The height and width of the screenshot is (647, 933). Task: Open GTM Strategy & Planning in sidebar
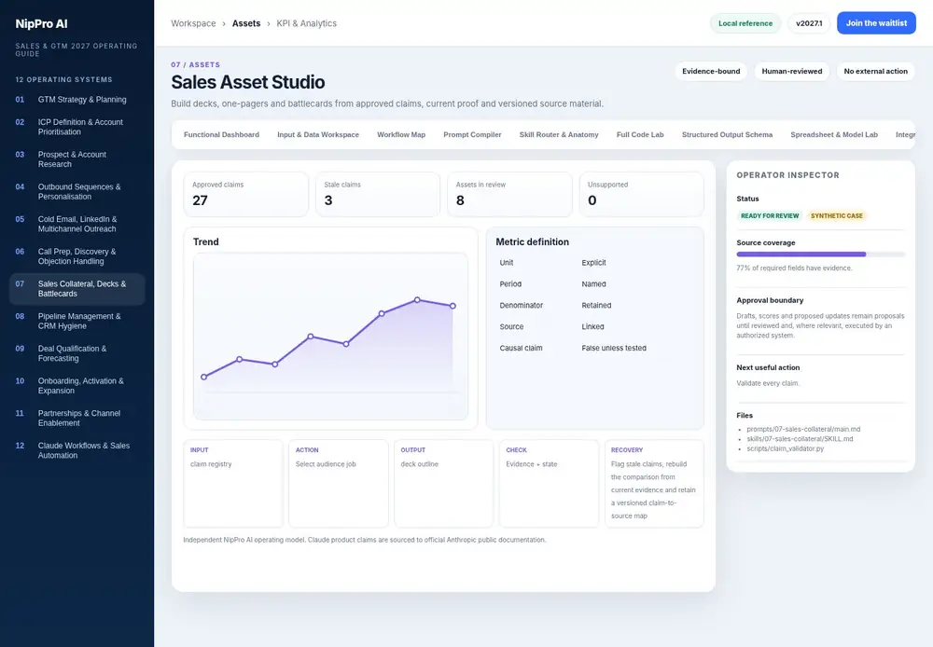[77, 100]
